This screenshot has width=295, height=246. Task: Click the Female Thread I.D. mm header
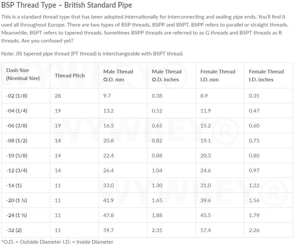click(x=218, y=75)
